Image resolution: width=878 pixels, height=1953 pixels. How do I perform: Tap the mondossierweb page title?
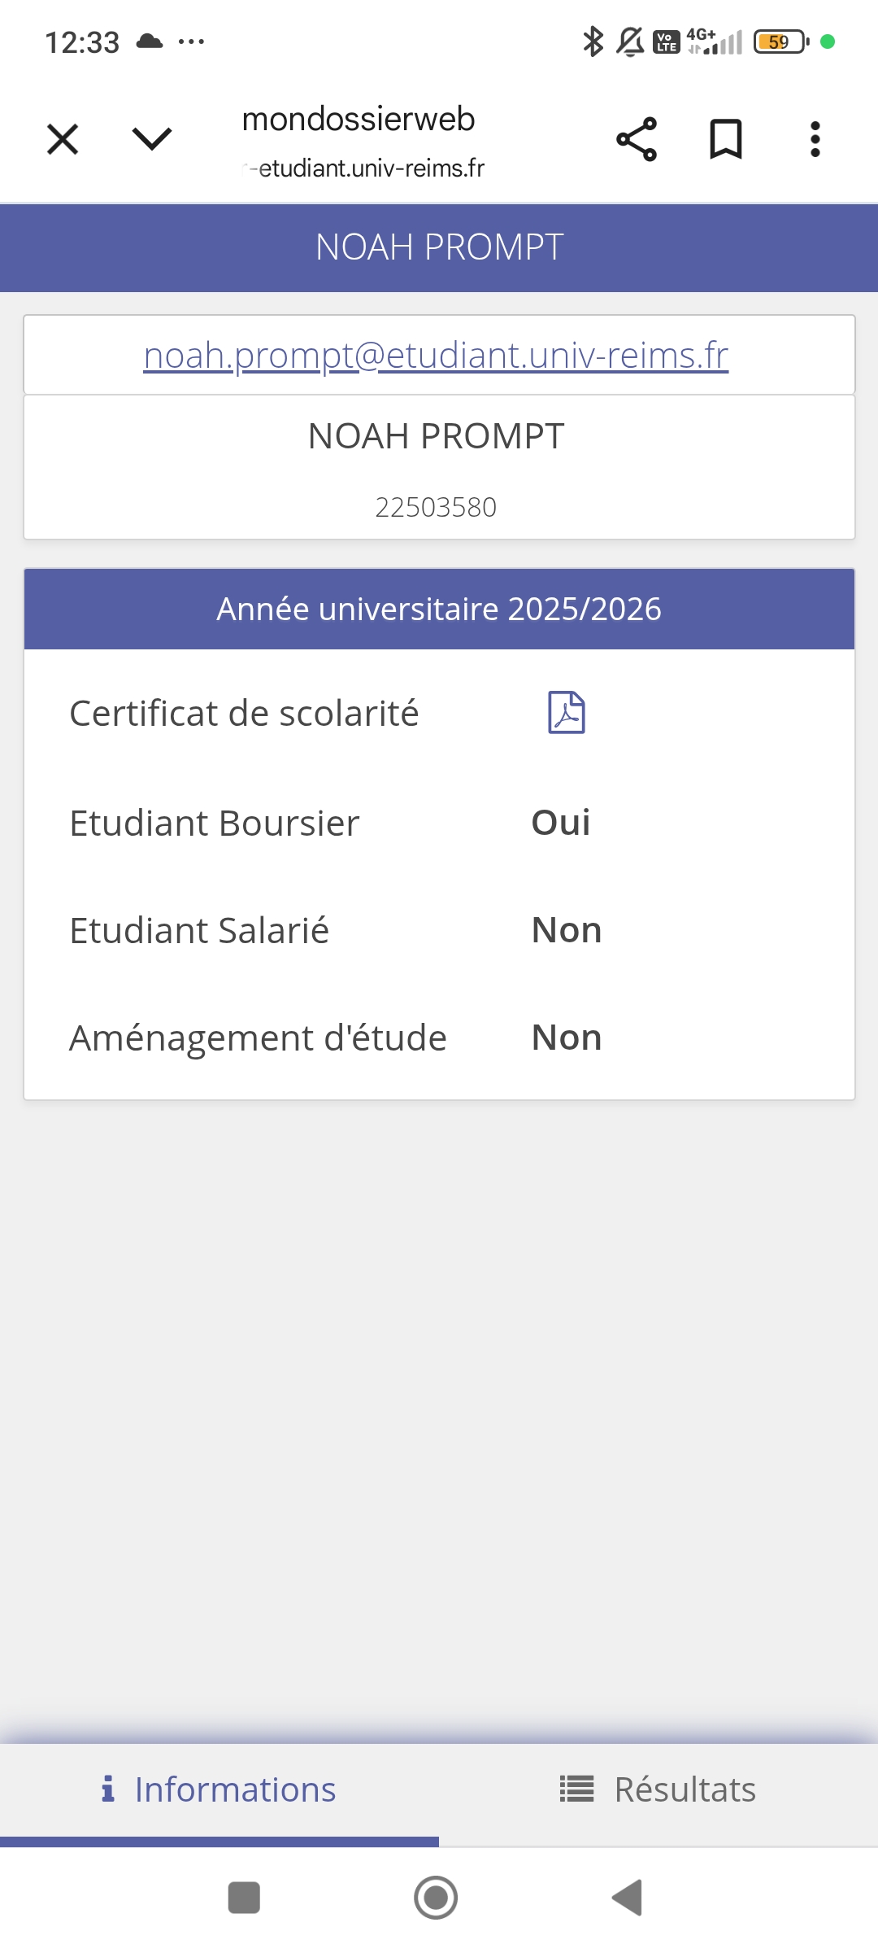point(359,119)
